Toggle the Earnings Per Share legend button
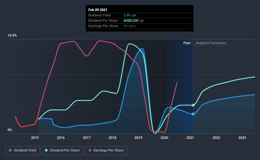Viewport: 260px width, 160px height. 106,151
